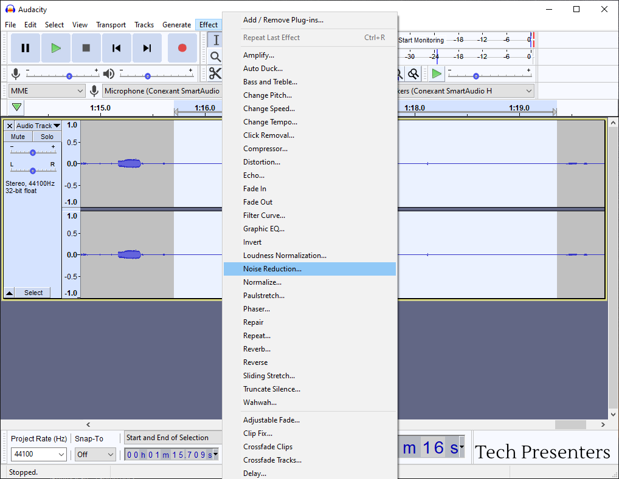
Task: Select the Reverb effect
Action: tap(310, 349)
